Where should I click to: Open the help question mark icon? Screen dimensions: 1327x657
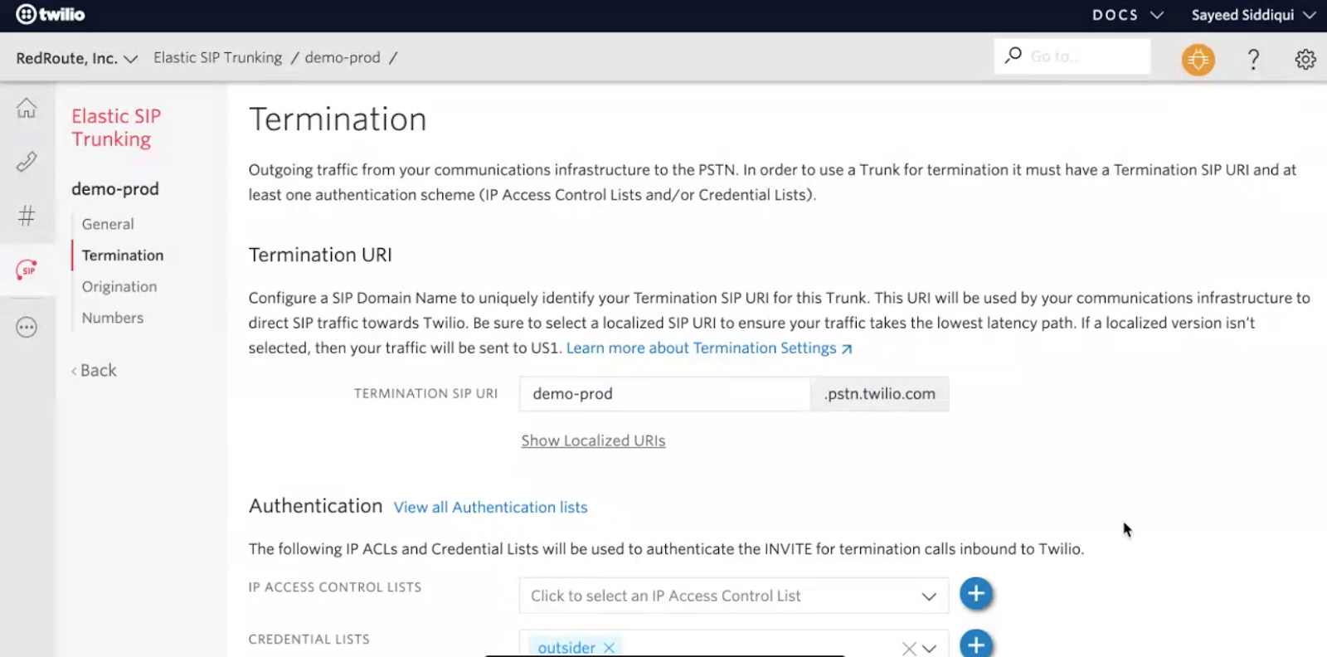pos(1253,59)
